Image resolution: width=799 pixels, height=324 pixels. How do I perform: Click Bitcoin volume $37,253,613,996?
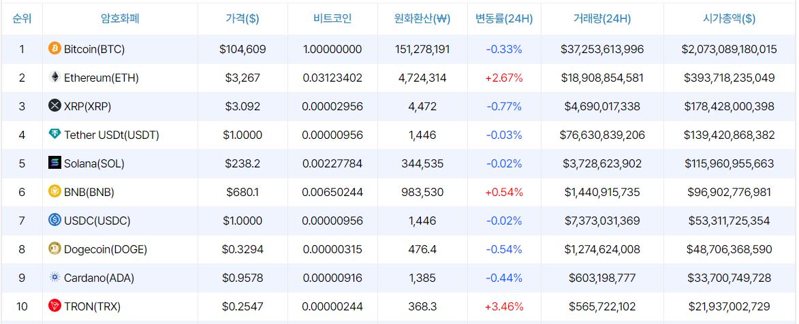pos(602,50)
